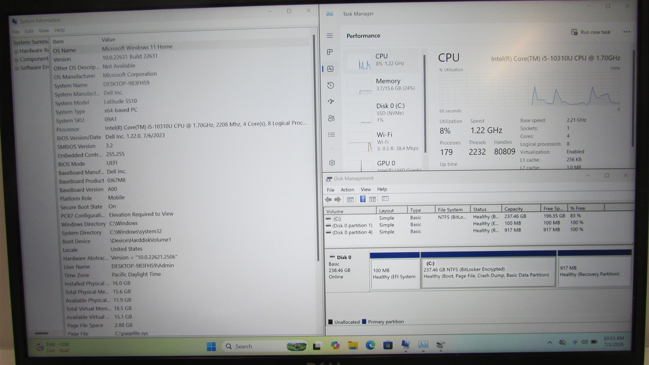Click Task Manager resource list scrollbar
The image size is (649, 365).
tap(425, 103)
